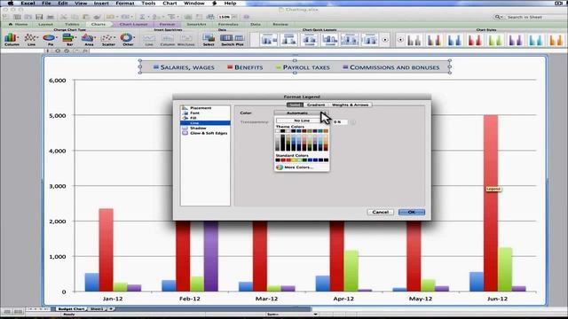This screenshot has width=568, height=319.
Task: Click the Select data icon
Action: 209,38
